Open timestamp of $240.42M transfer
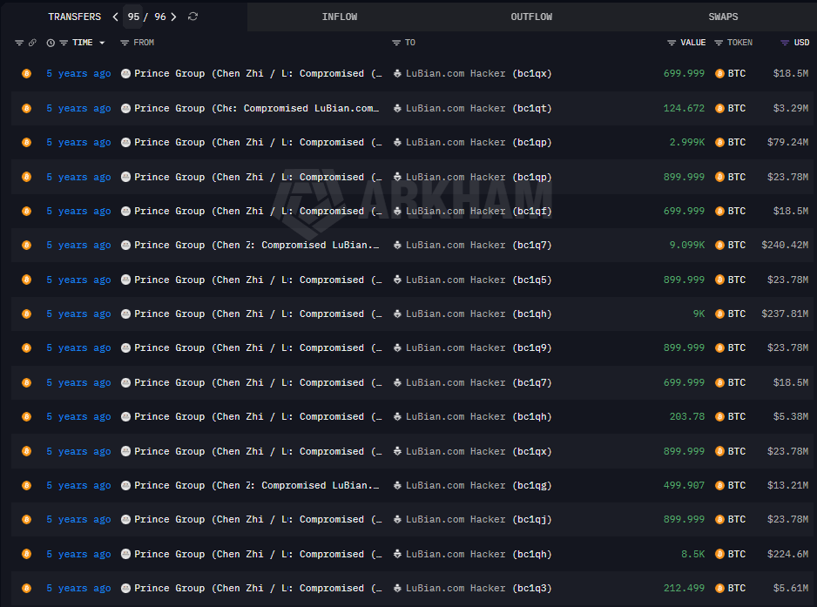This screenshot has width=817, height=607. point(78,245)
